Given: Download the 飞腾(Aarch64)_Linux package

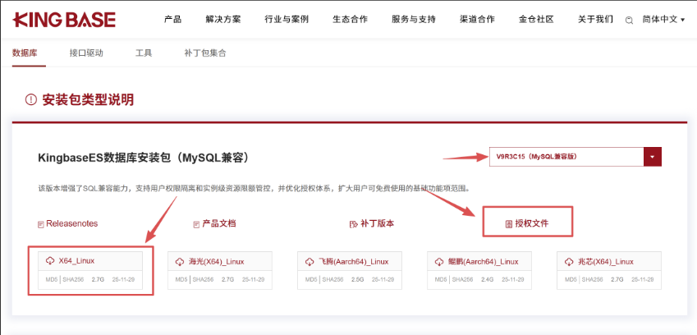Looking at the screenshot, I should pos(354,261).
